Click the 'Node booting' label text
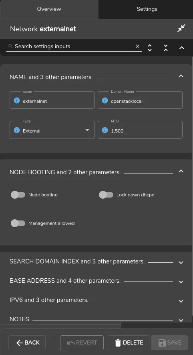 pyautogui.click(x=43, y=195)
